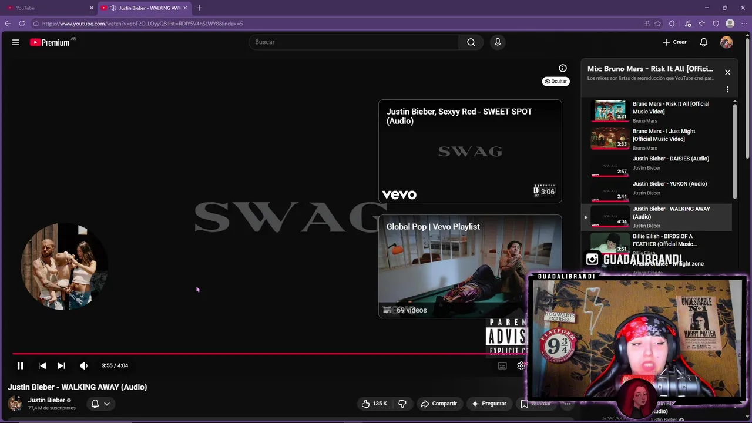Screen dimensions: 752x423
Task: Close the Mix playlist panel
Action: 727,72
